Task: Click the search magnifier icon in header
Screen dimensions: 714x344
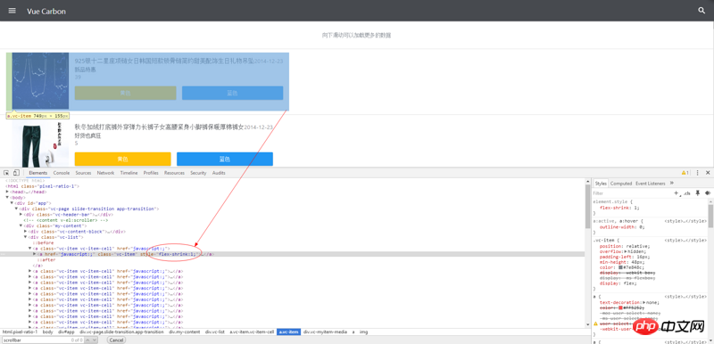Action: [702, 11]
